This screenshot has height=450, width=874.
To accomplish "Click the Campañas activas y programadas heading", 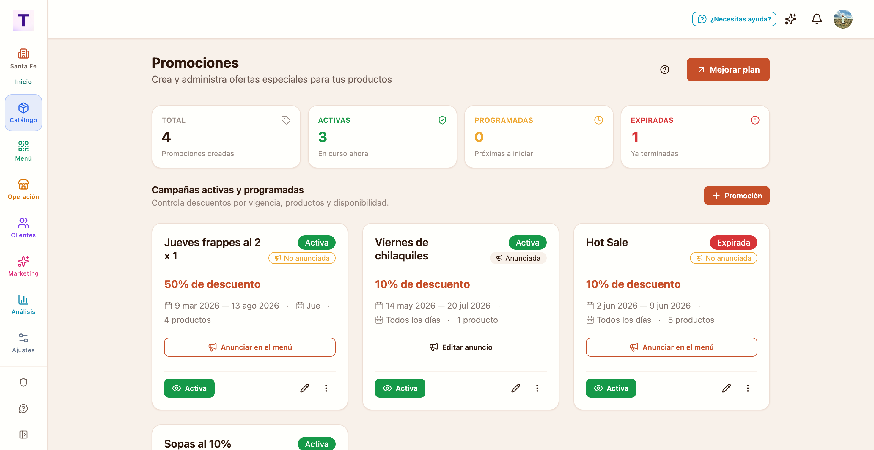I will 228,190.
